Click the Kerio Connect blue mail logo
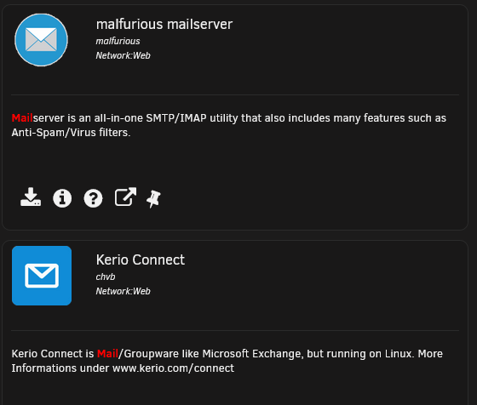The height and width of the screenshot is (405, 477). [42, 276]
